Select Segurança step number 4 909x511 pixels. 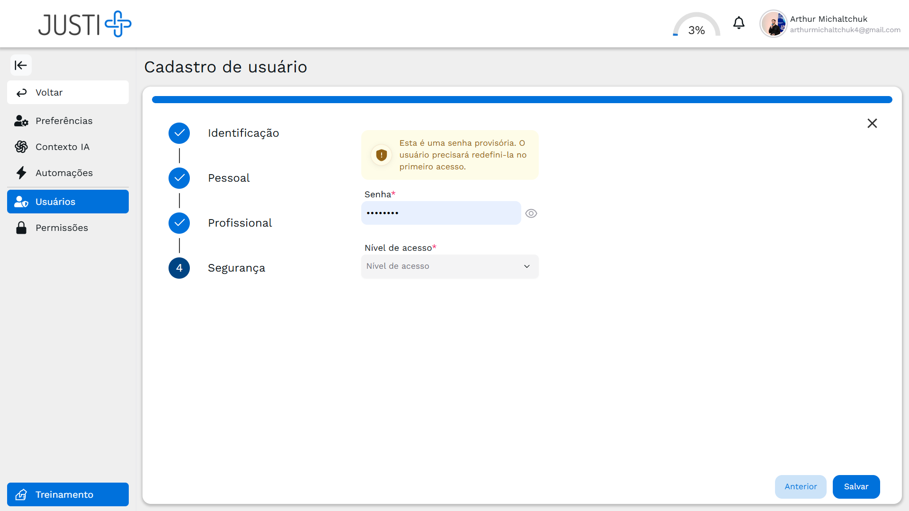[179, 268]
